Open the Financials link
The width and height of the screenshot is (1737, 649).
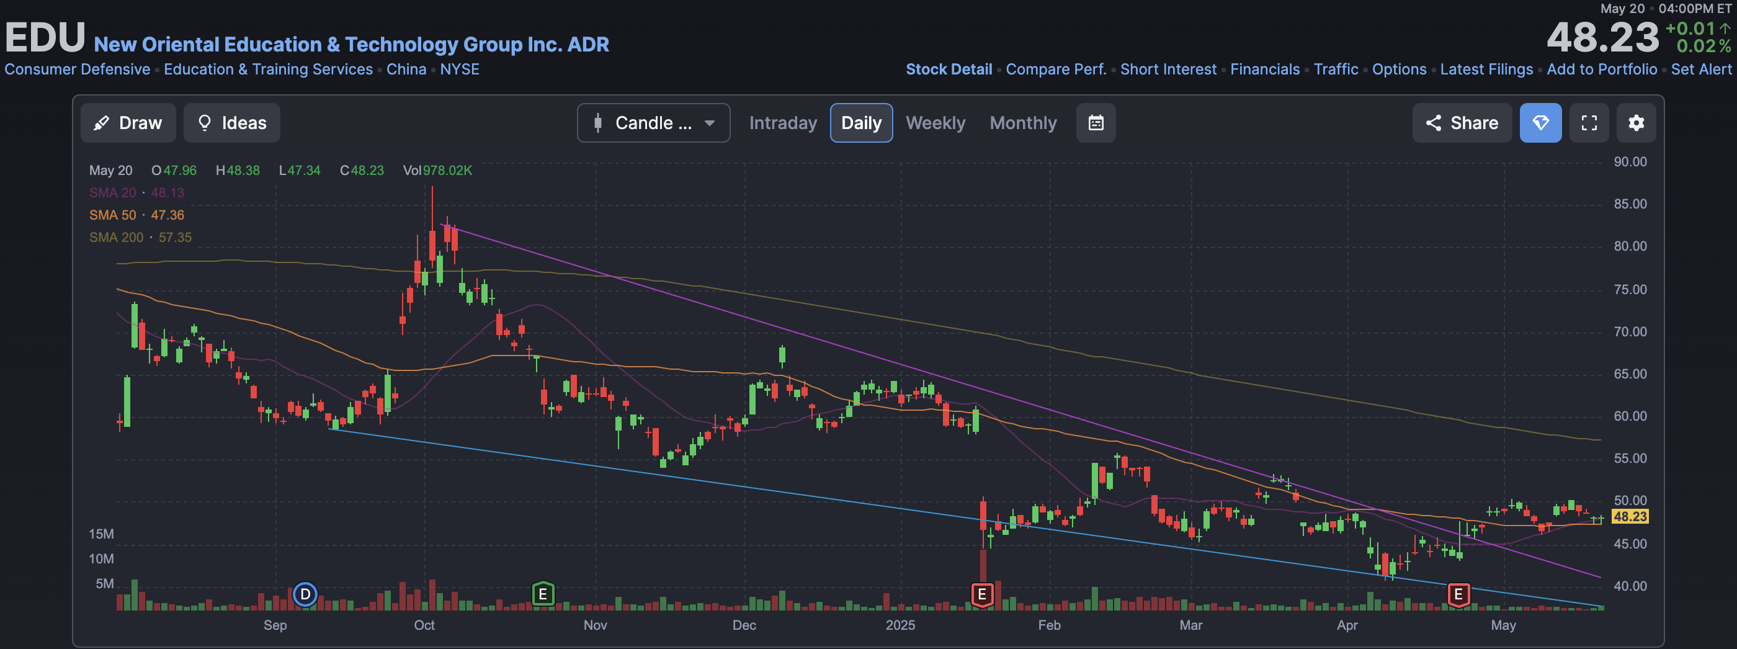(x=1265, y=69)
